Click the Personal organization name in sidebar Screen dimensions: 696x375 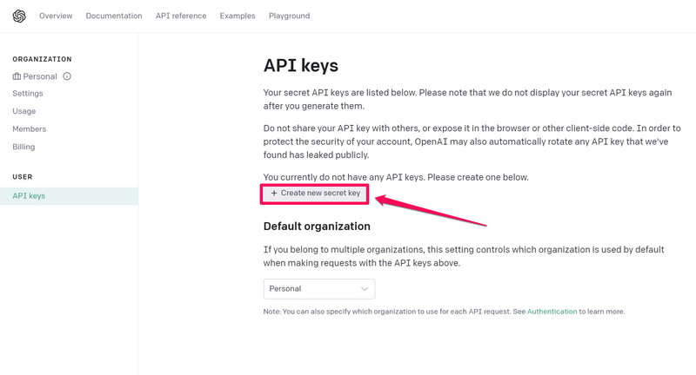click(40, 76)
